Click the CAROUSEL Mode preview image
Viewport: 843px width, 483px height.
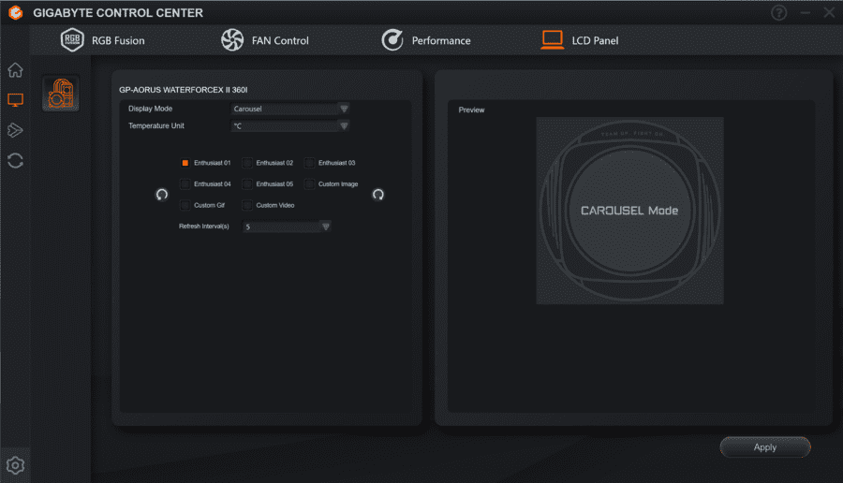coord(630,211)
